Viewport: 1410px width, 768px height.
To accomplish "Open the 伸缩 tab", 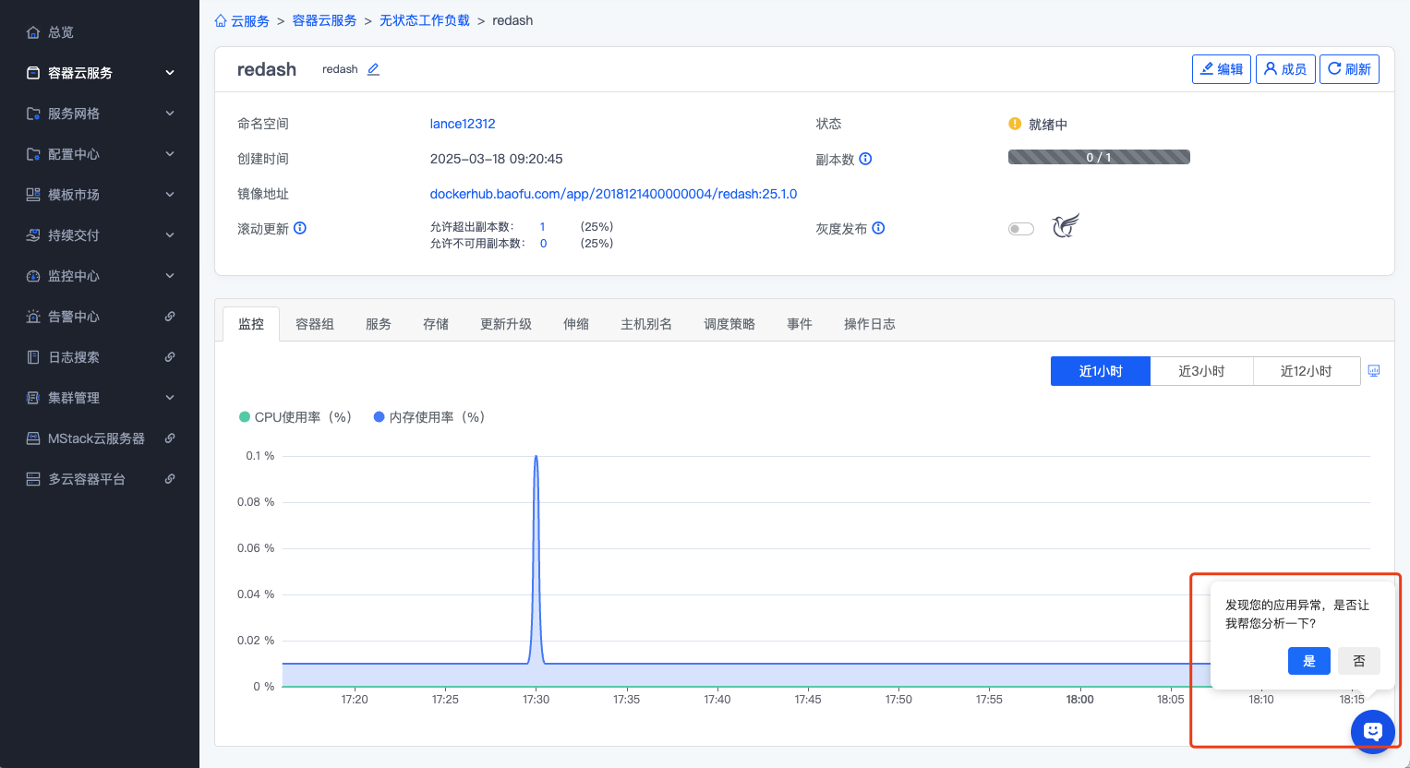I will point(576,324).
